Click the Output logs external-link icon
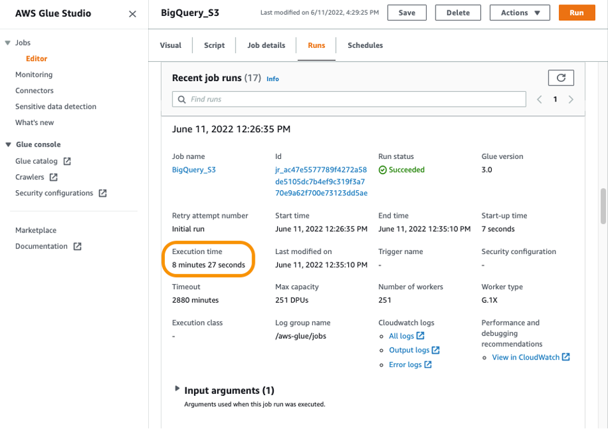Screen dimensions: 608x429 (x=436, y=350)
